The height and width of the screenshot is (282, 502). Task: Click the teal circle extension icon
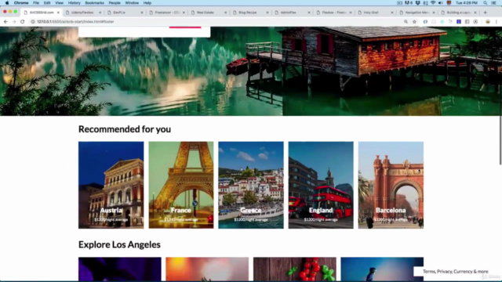pyautogui.click(x=442, y=22)
